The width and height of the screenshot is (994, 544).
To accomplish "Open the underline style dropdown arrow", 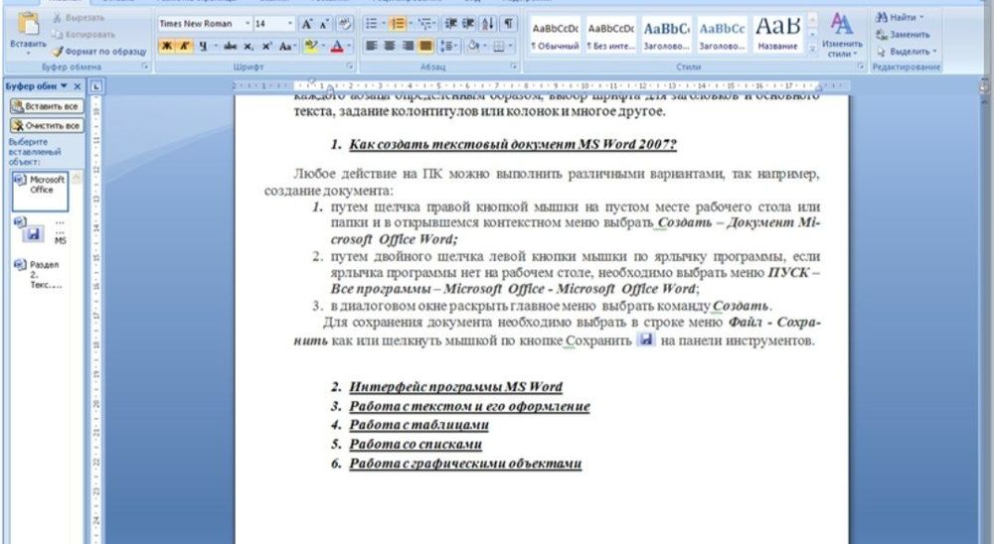I will coord(216,47).
